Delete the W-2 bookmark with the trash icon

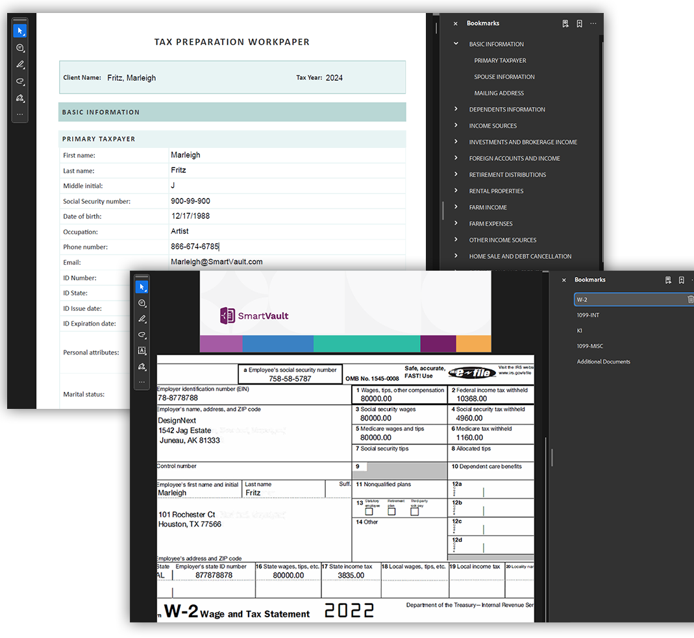click(x=690, y=299)
